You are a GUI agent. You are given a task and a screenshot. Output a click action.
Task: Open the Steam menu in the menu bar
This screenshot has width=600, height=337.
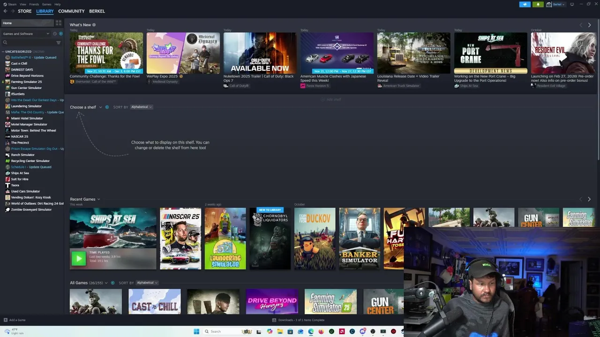click(12, 4)
